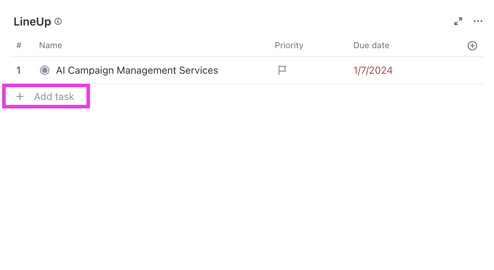Screen dimensions: 494x270
Task: Click the Priority column header
Action: (x=289, y=45)
